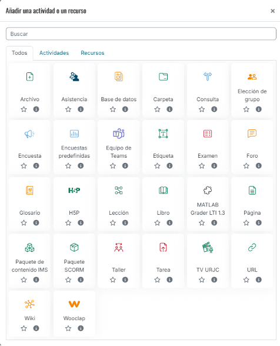
Task: Choose the Asistencia activity icon
Action: pos(74,76)
